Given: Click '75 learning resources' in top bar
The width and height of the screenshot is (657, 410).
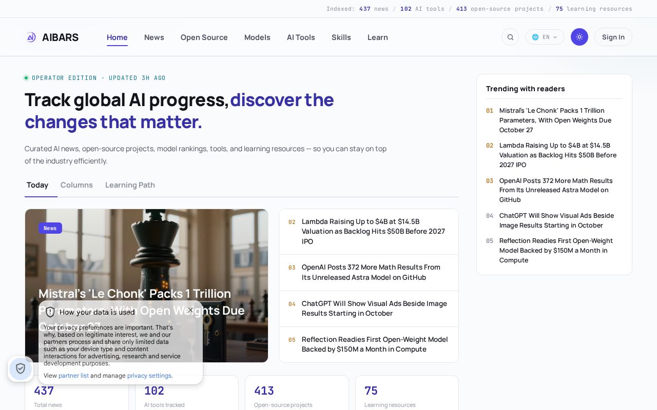Looking at the screenshot, I should [x=594, y=9].
